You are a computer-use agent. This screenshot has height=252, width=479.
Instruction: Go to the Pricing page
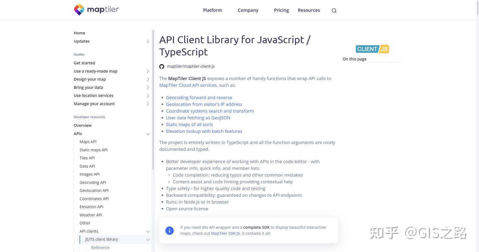coord(281,10)
